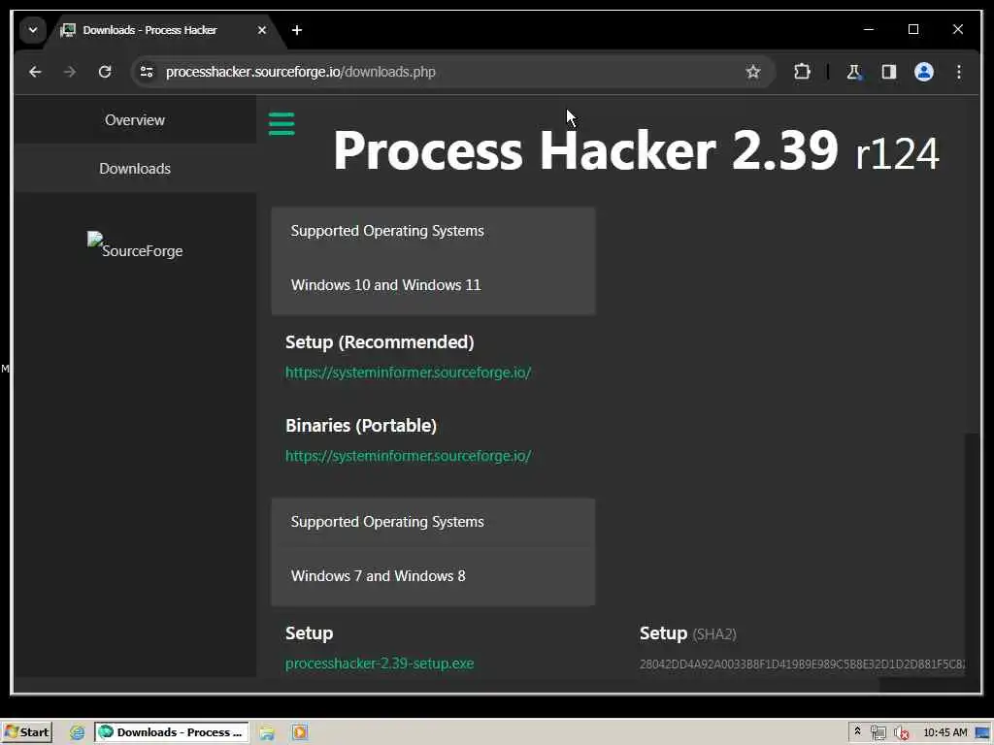Launch Internet Explorer from the taskbar
The image size is (994, 745).
(x=78, y=732)
